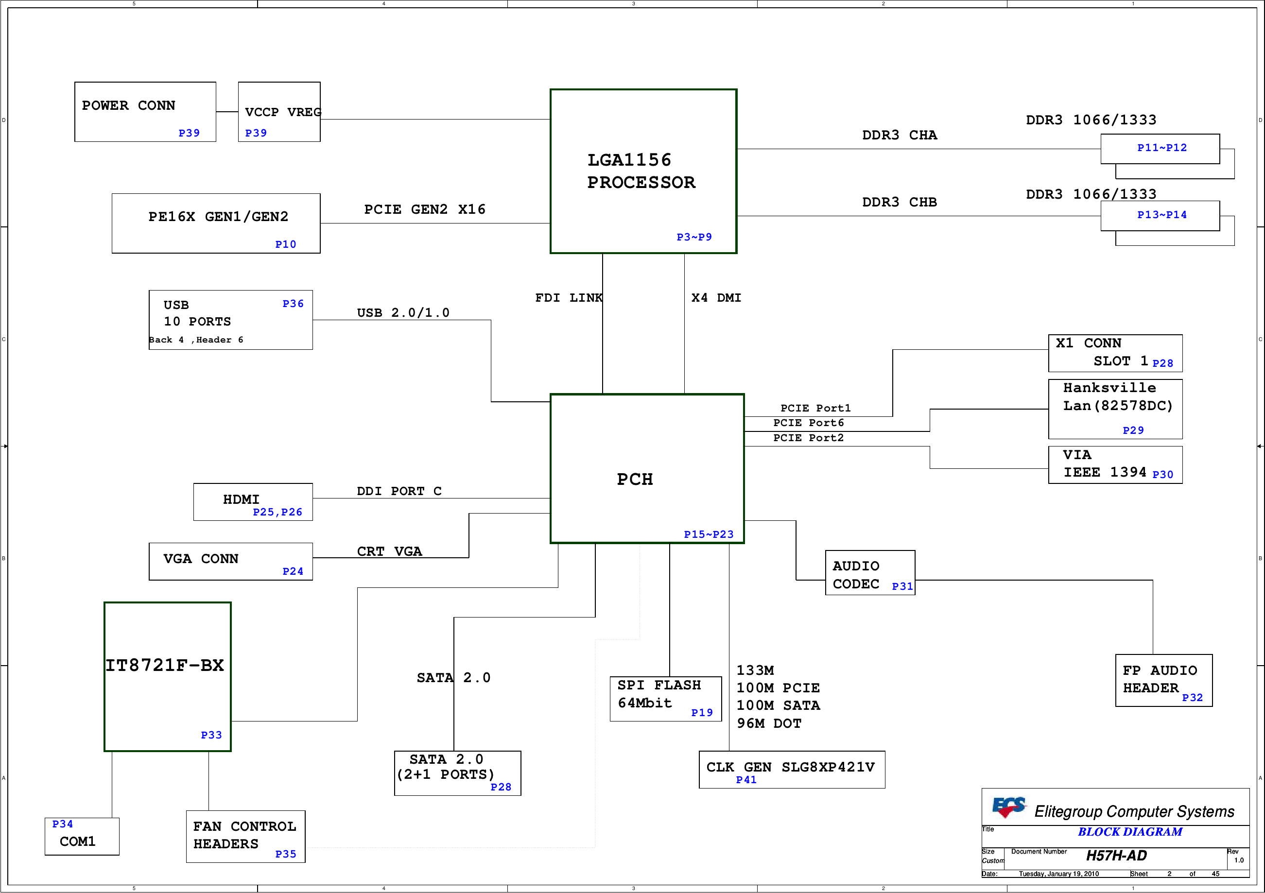This screenshot has height=893, width=1265.
Task: Click the 96M DOT clock label
Action: click(x=769, y=723)
